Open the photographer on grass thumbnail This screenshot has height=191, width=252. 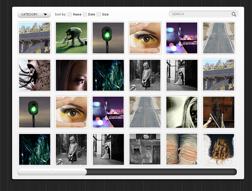click(71, 38)
